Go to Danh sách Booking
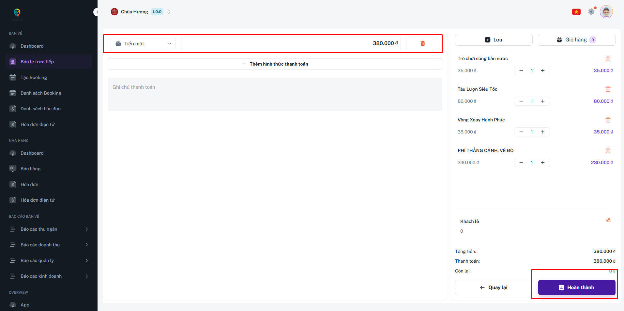Screen dimensions: 624x311 coord(41,93)
